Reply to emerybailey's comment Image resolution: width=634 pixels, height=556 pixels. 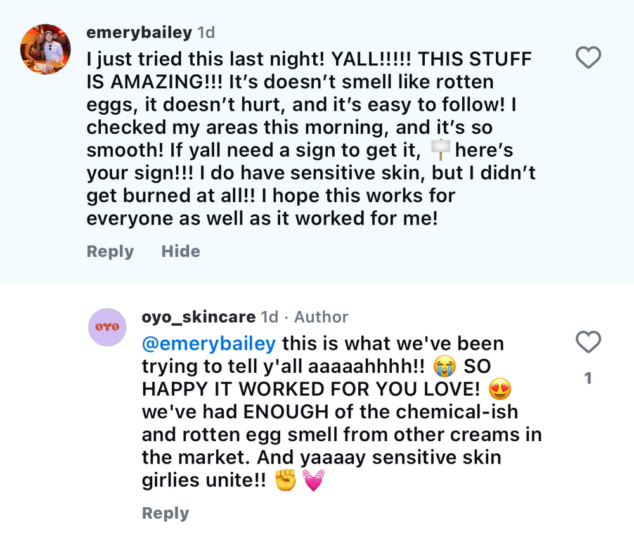click(x=110, y=252)
